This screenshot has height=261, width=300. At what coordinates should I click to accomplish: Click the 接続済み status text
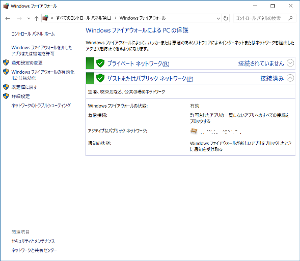[x=272, y=78]
